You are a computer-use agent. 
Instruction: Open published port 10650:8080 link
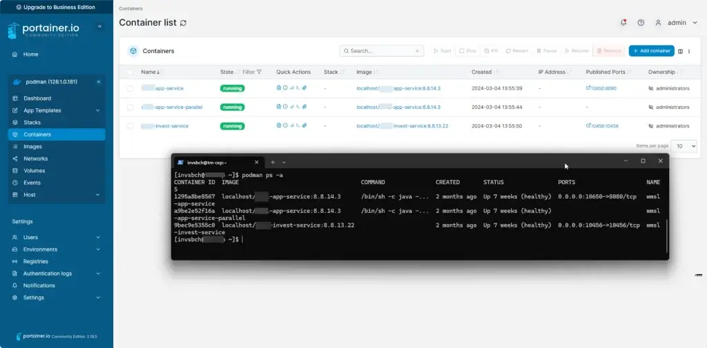[x=601, y=88]
